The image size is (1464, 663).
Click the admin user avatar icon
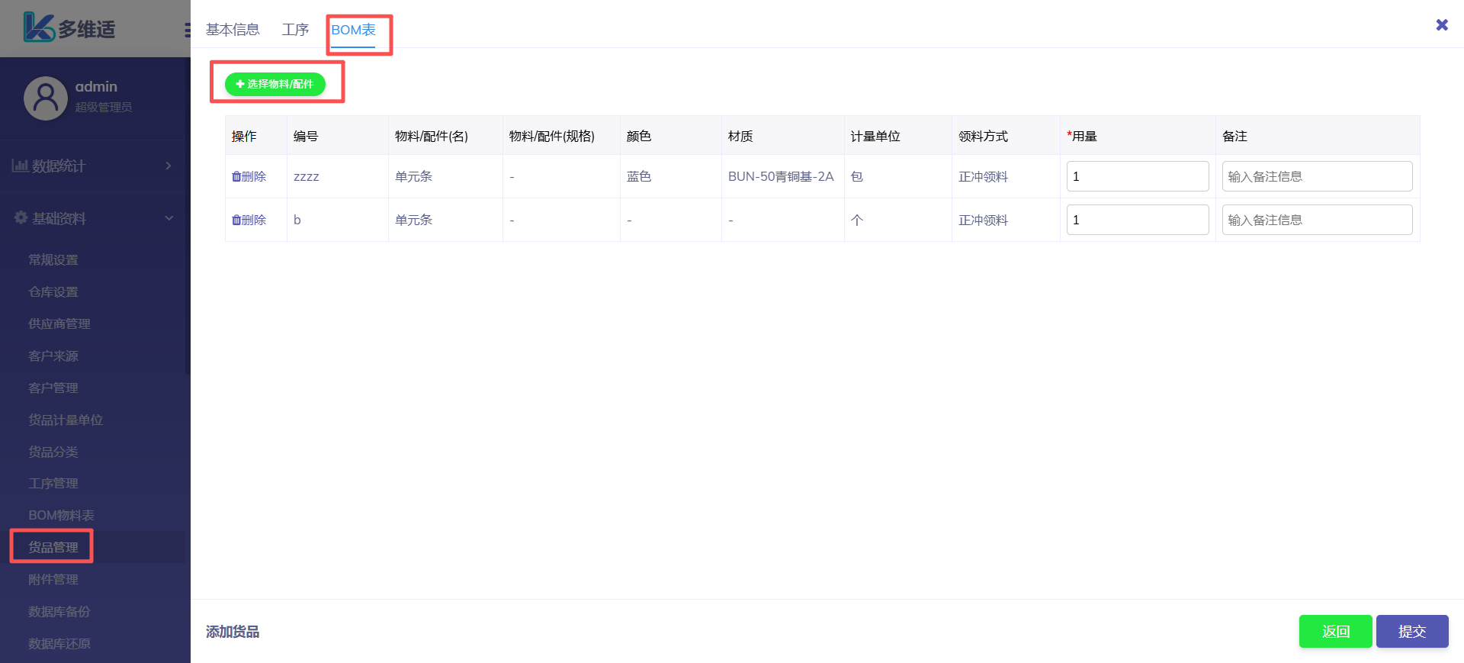pos(46,98)
